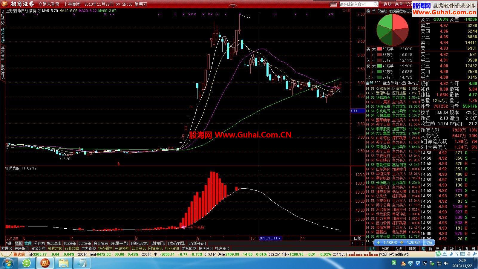Select the [冠军一号] template
This screenshot has width=478, height=269.
pyautogui.click(x=119, y=243)
